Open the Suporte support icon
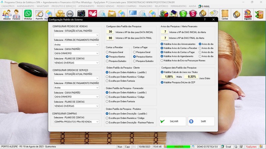This screenshot has height=149, width=266. [248, 15]
